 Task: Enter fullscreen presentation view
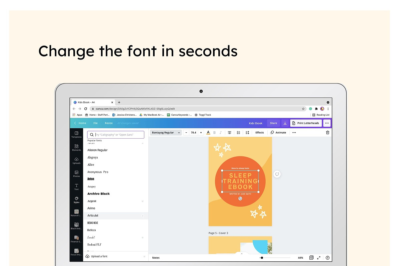[319, 258]
